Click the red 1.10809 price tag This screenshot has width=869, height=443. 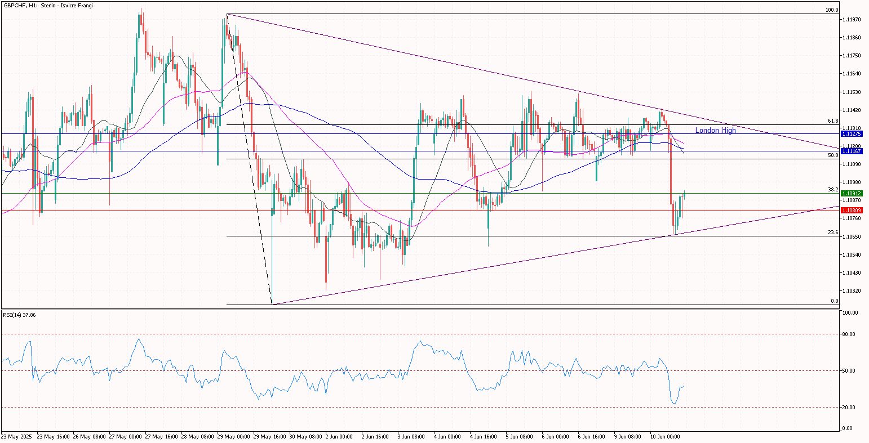852,210
